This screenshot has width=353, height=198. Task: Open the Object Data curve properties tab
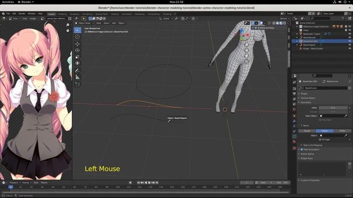(x=294, y=136)
